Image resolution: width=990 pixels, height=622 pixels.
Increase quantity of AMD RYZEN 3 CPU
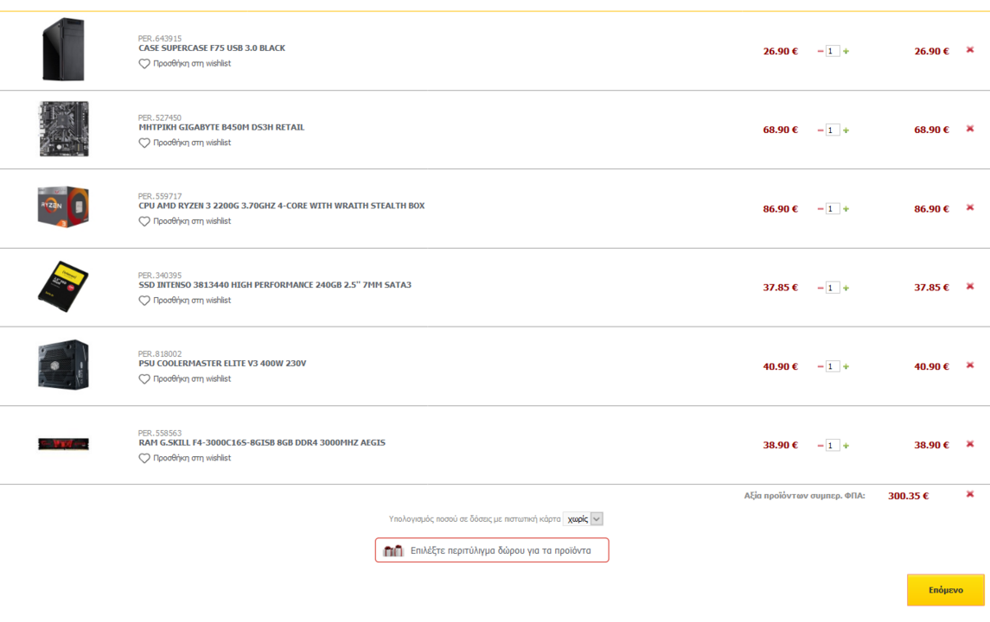pos(846,209)
